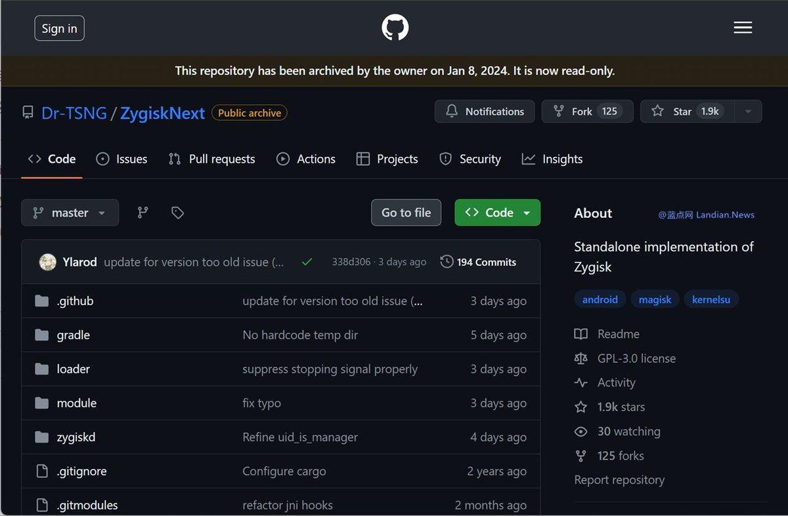Image resolution: width=788 pixels, height=516 pixels.
Task: Open the 30 watching link
Action: coord(617,431)
